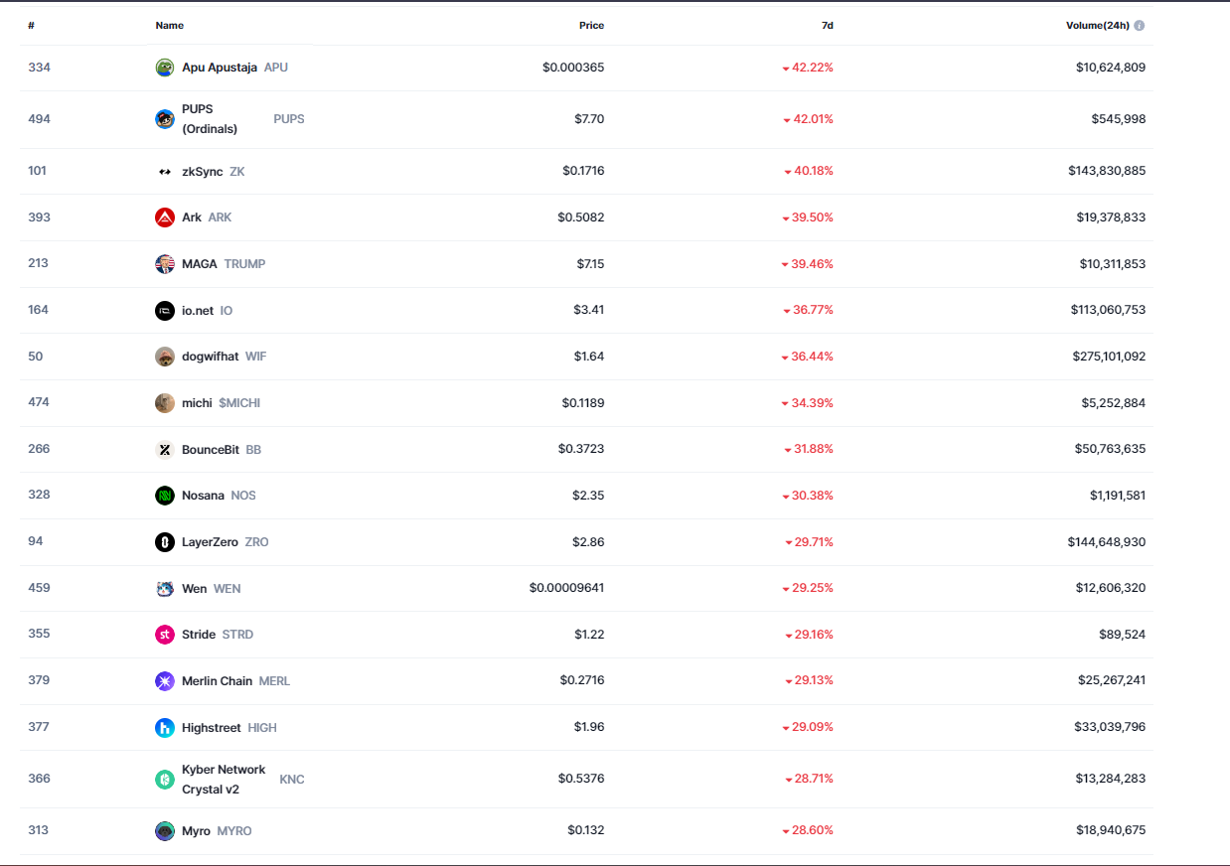Open Kyber Network Crystal v2 link
The image size is (1230, 866).
224,780
